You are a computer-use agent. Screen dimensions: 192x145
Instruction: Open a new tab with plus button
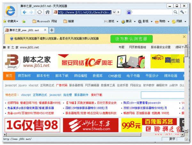point(52,30)
